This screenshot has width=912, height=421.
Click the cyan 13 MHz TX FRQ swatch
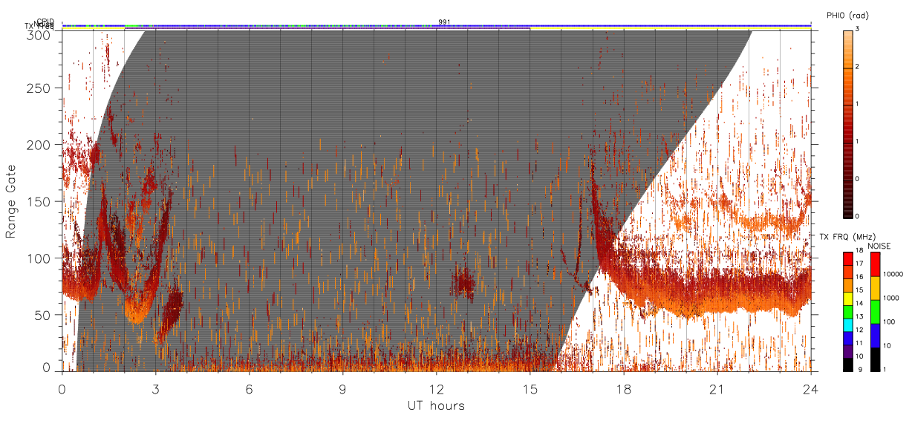pos(847,324)
